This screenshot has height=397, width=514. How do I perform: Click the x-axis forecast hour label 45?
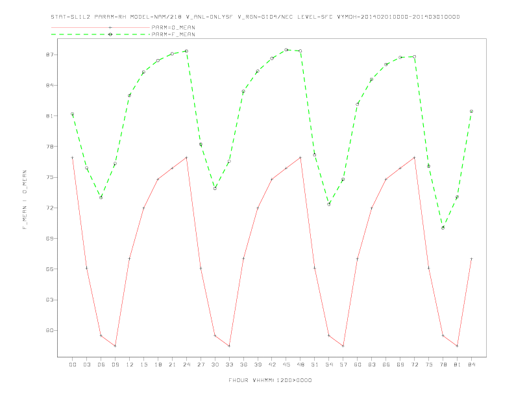286,365
